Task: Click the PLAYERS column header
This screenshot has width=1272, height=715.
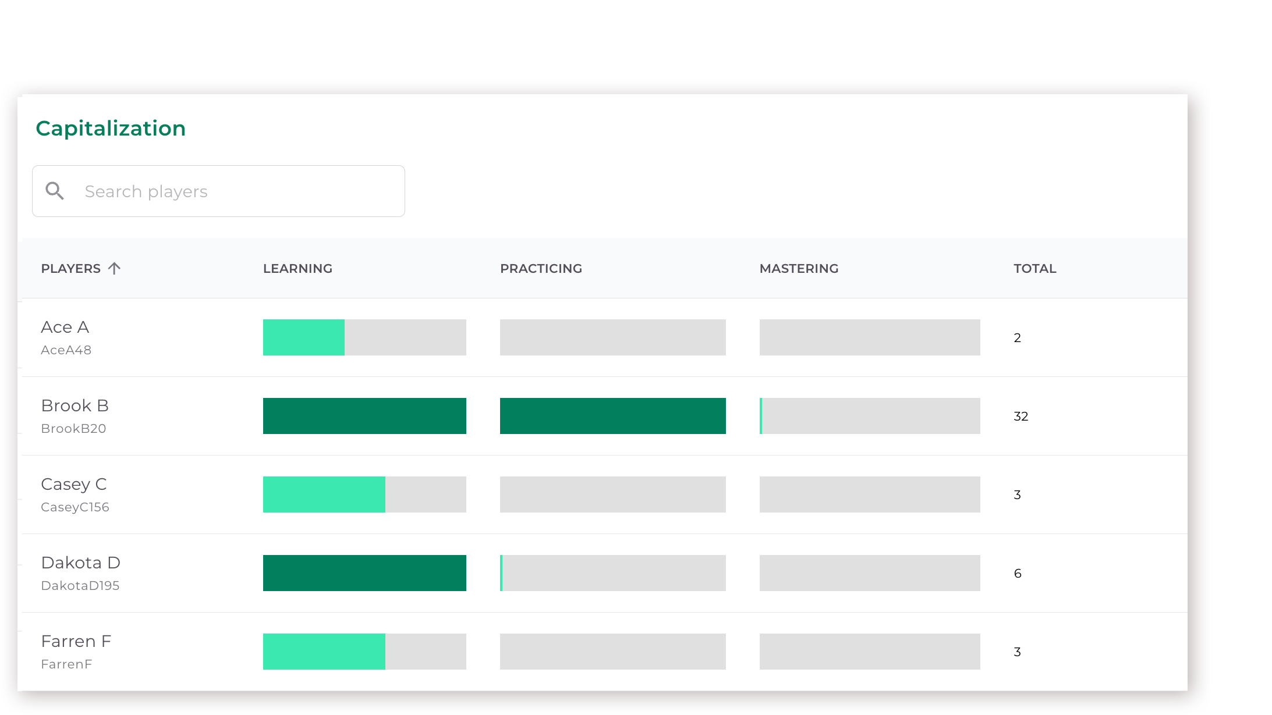Action: 82,268
